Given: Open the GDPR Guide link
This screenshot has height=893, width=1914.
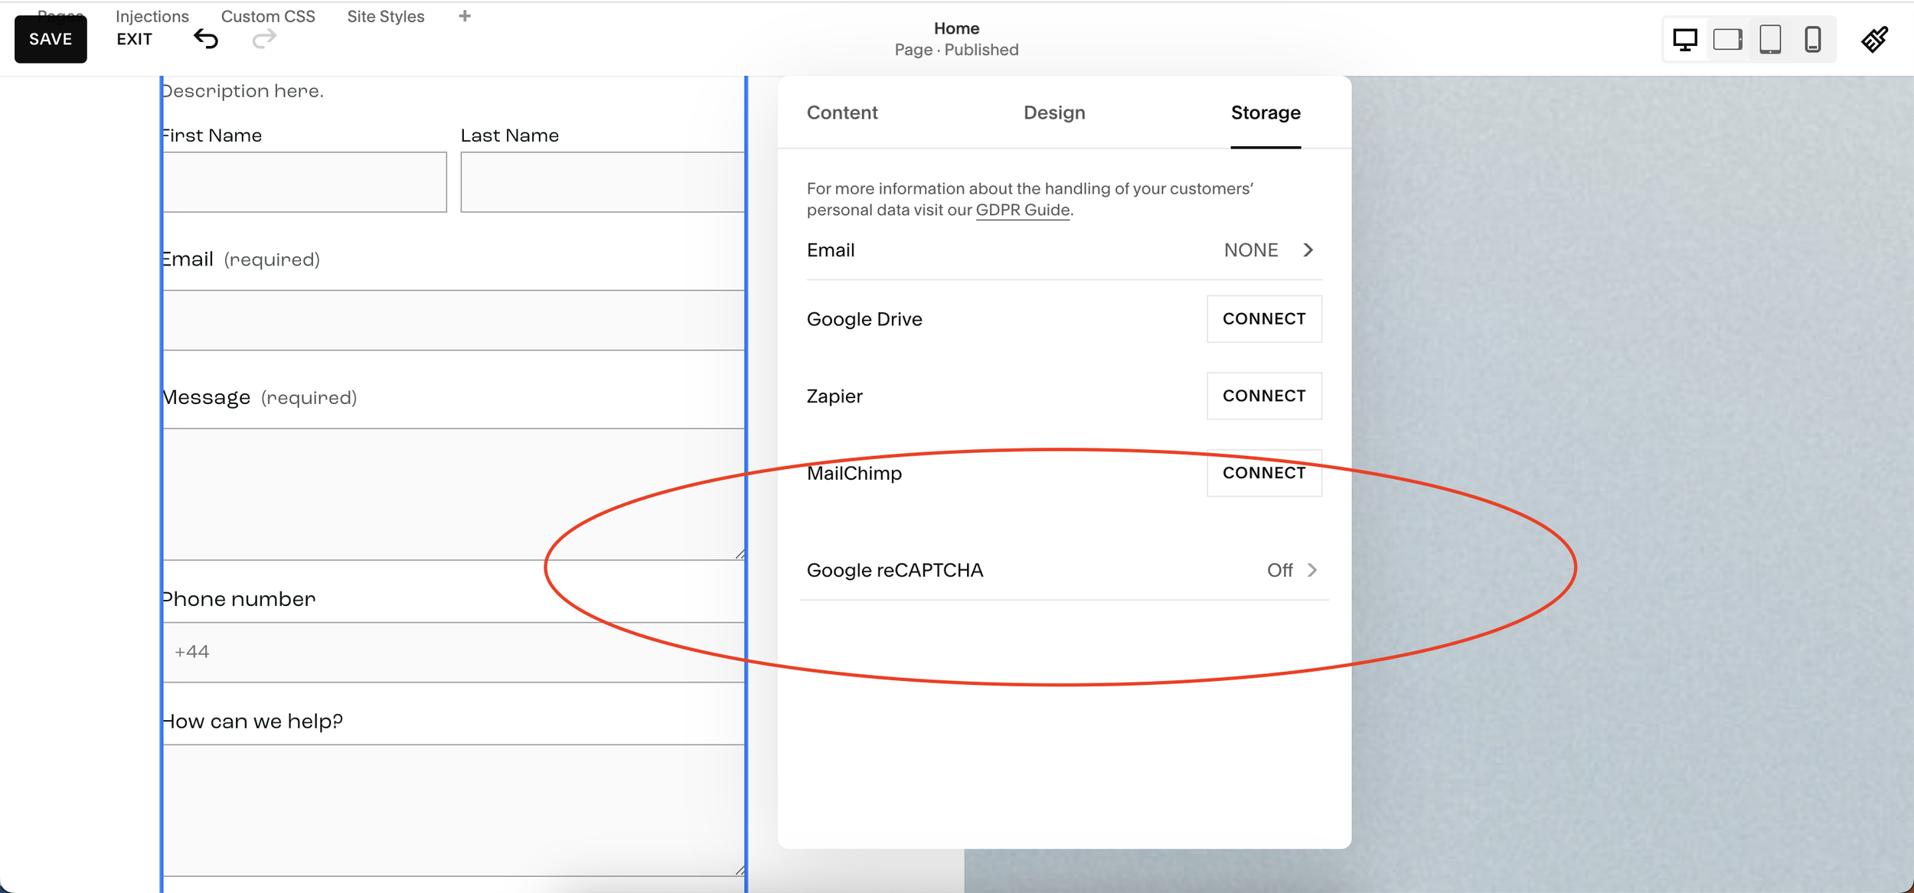Looking at the screenshot, I should pyautogui.click(x=1022, y=210).
